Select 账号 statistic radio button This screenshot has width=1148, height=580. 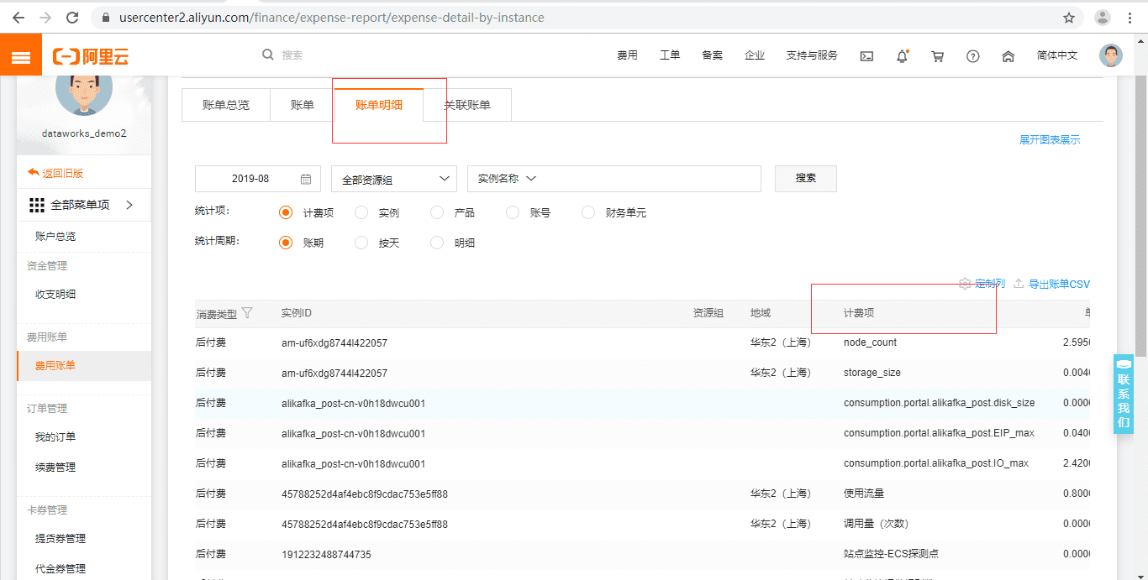click(x=513, y=212)
